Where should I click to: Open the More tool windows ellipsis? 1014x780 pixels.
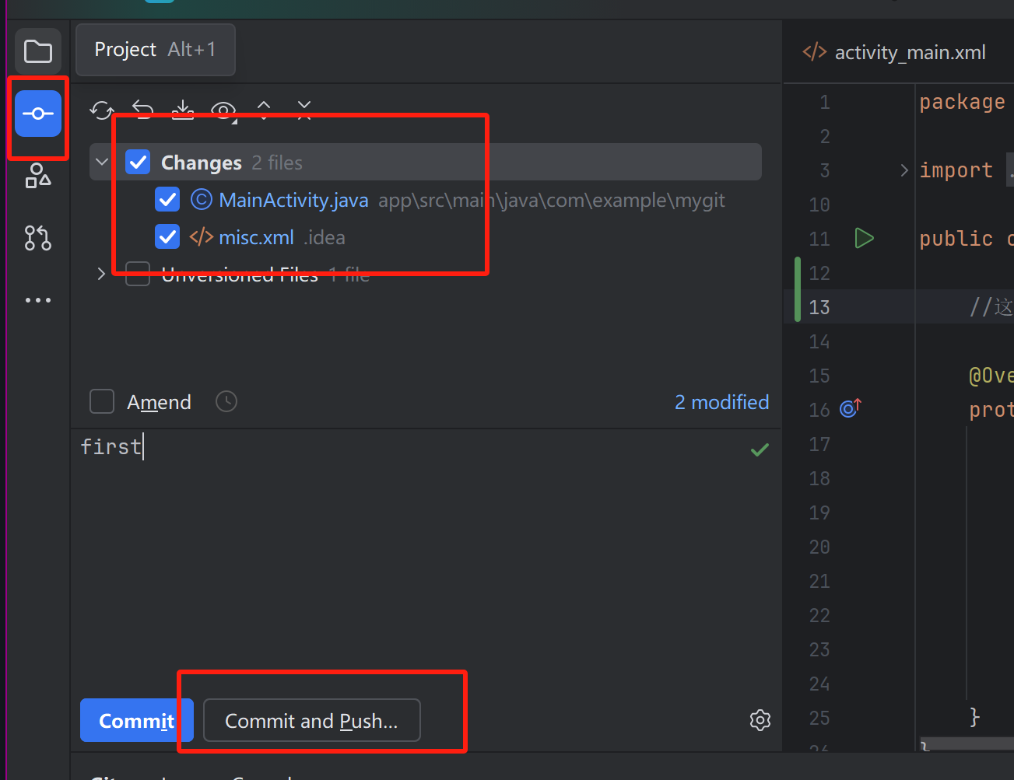click(x=37, y=299)
